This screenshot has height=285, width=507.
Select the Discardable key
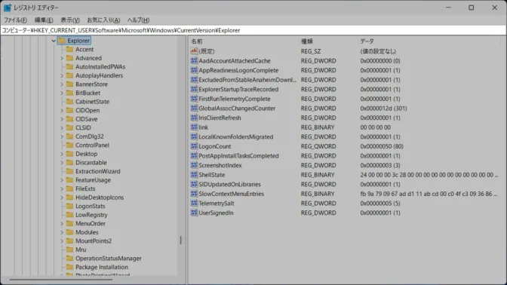(91, 163)
